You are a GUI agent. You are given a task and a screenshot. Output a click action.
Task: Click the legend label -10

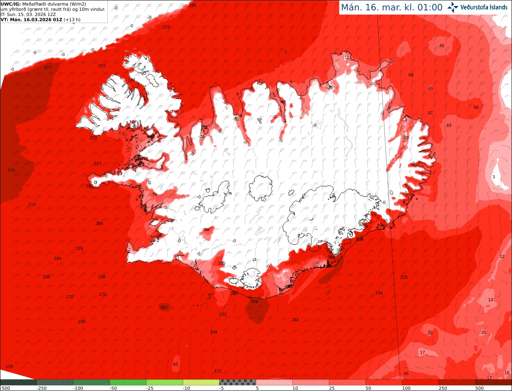pyautogui.click(x=186, y=388)
